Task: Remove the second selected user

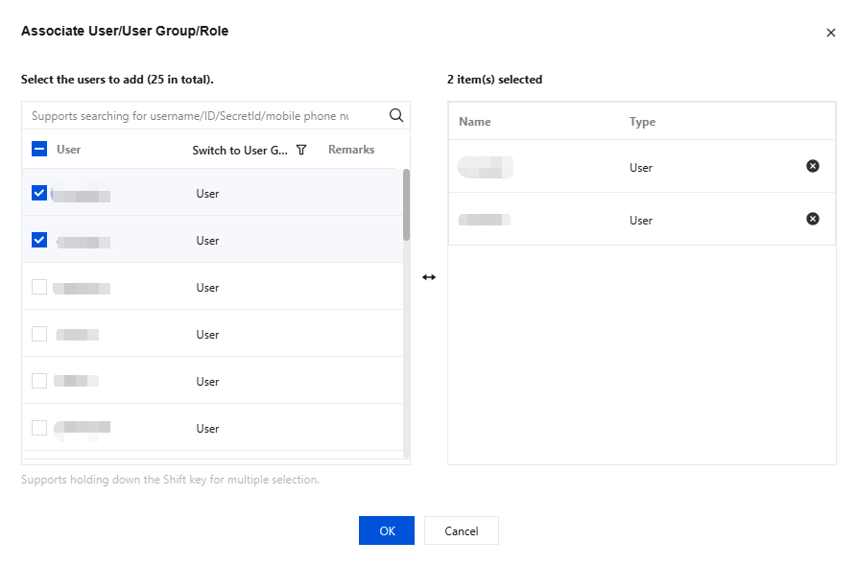Action: point(813,219)
